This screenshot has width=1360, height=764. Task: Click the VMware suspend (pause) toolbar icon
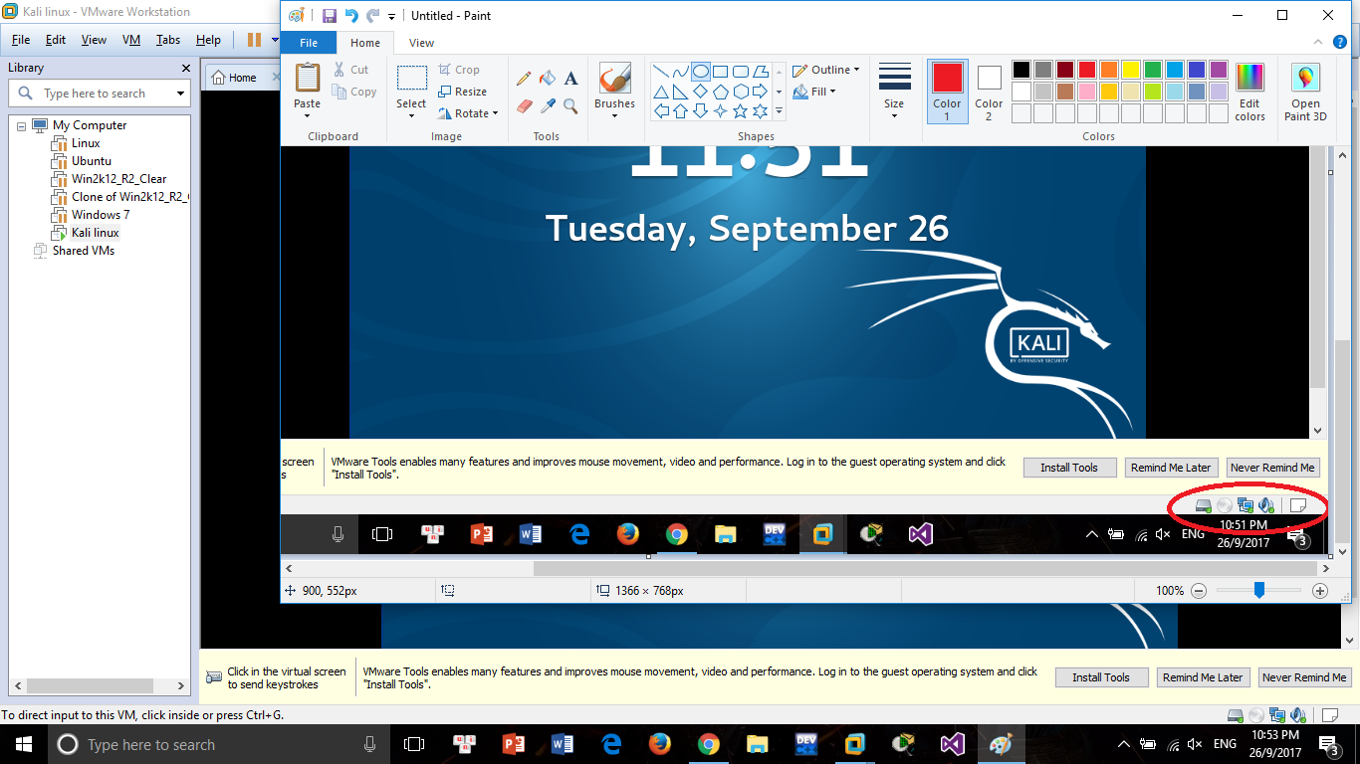[x=254, y=40]
